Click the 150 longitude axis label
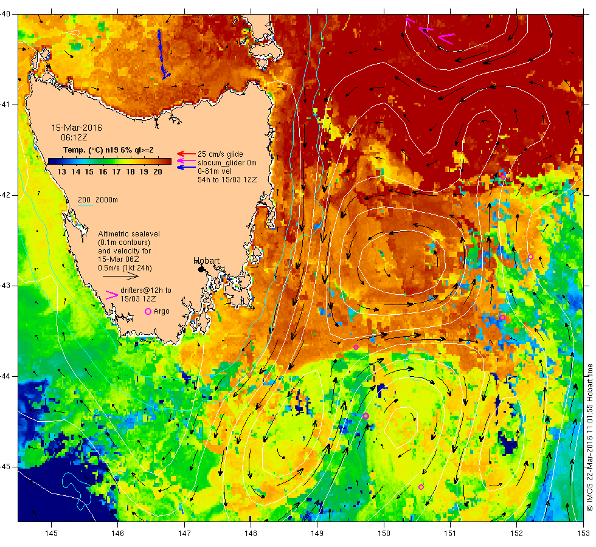This screenshot has width=596, height=547. (384, 534)
